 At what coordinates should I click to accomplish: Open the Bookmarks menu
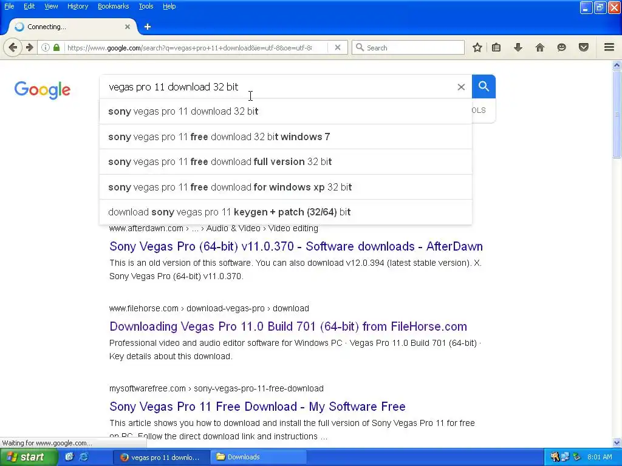click(x=114, y=6)
